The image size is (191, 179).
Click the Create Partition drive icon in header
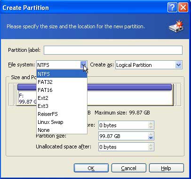176,26
